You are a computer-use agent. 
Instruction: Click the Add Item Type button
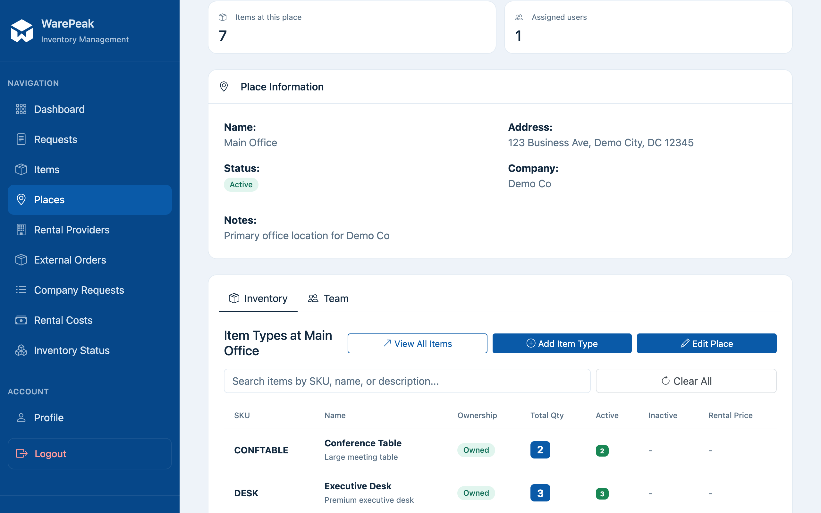[562, 343]
